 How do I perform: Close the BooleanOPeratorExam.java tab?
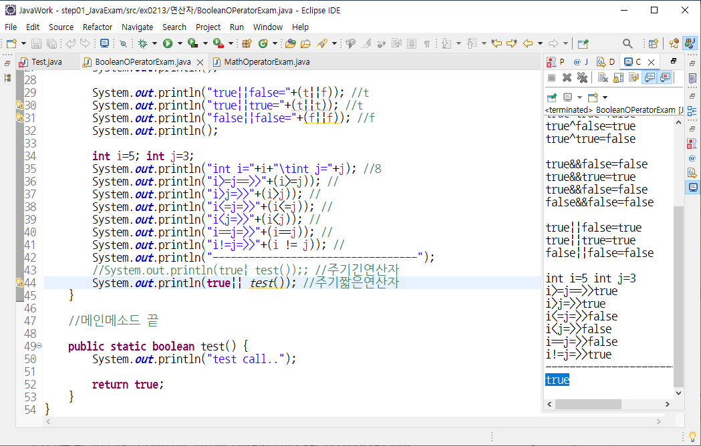coord(200,62)
